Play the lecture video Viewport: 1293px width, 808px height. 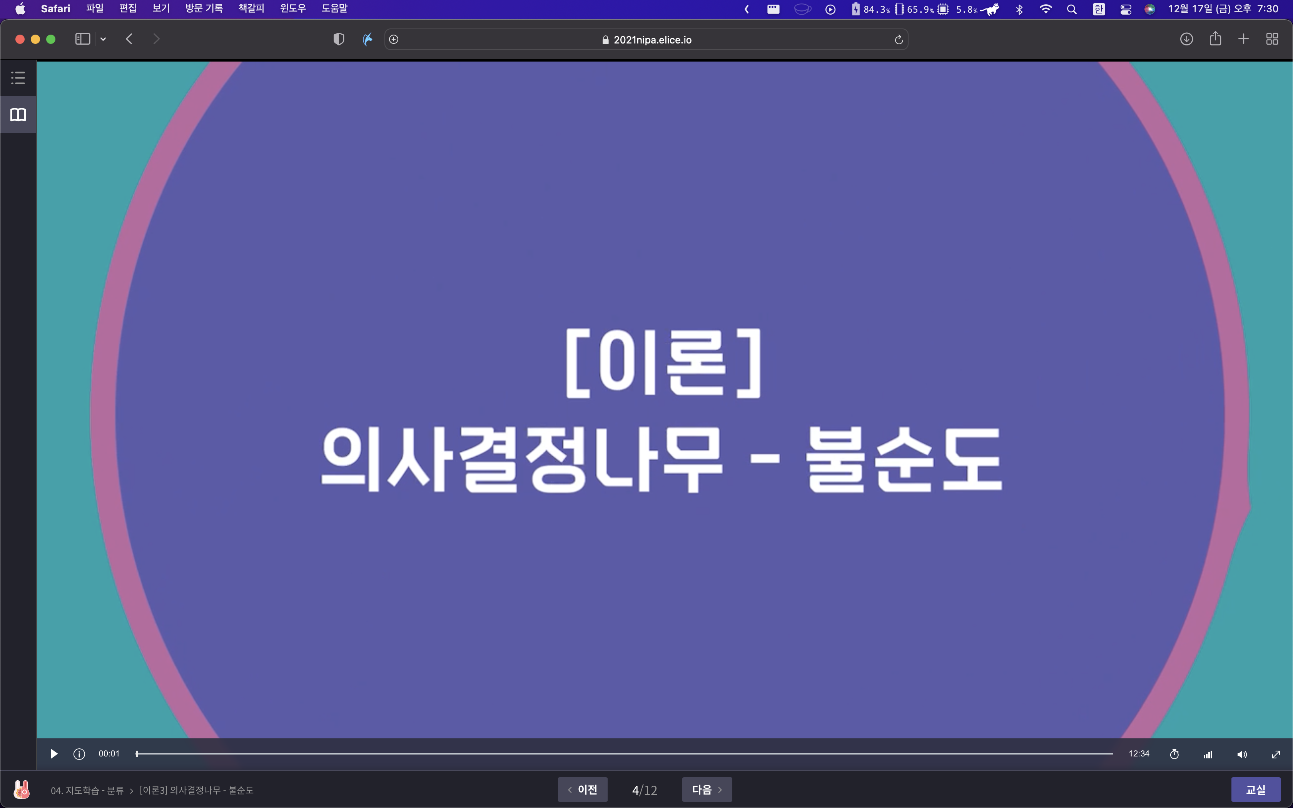pyautogui.click(x=53, y=754)
